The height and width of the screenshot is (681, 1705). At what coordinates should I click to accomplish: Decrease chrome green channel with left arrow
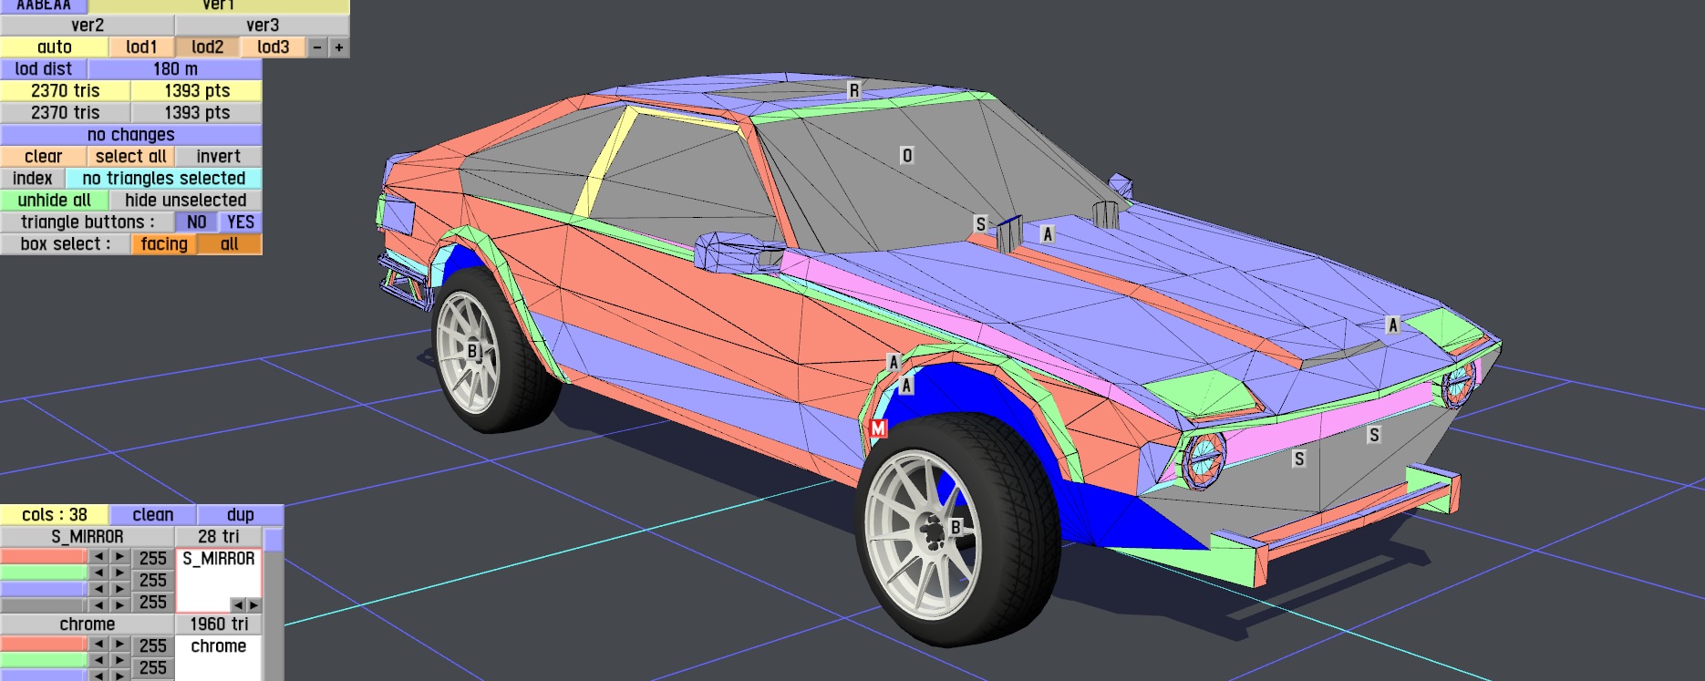[98, 660]
